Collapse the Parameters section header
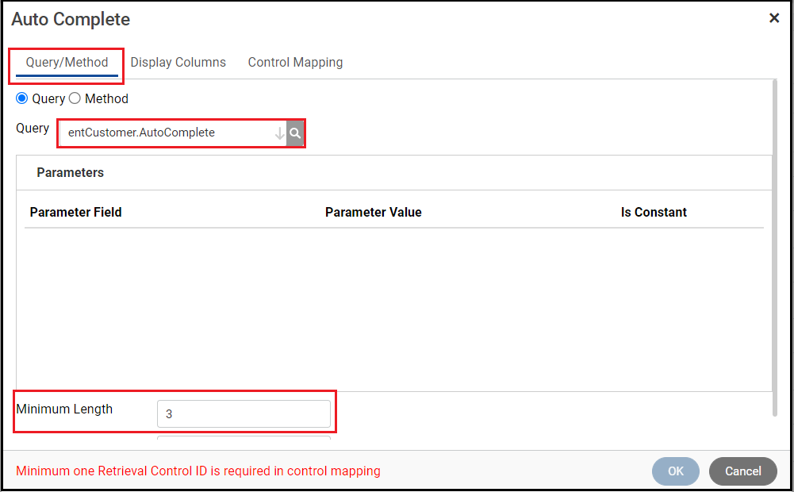 70,172
